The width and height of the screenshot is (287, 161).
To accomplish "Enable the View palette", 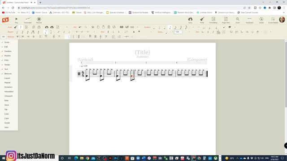I will (6, 127).
